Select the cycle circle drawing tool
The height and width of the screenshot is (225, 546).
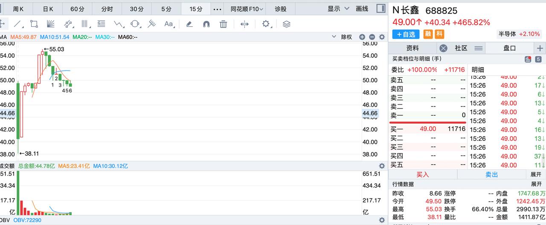tap(135, 24)
